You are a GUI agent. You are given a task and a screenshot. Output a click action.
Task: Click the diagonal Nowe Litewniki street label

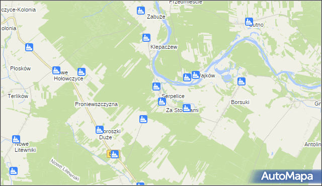click(x=65, y=170)
